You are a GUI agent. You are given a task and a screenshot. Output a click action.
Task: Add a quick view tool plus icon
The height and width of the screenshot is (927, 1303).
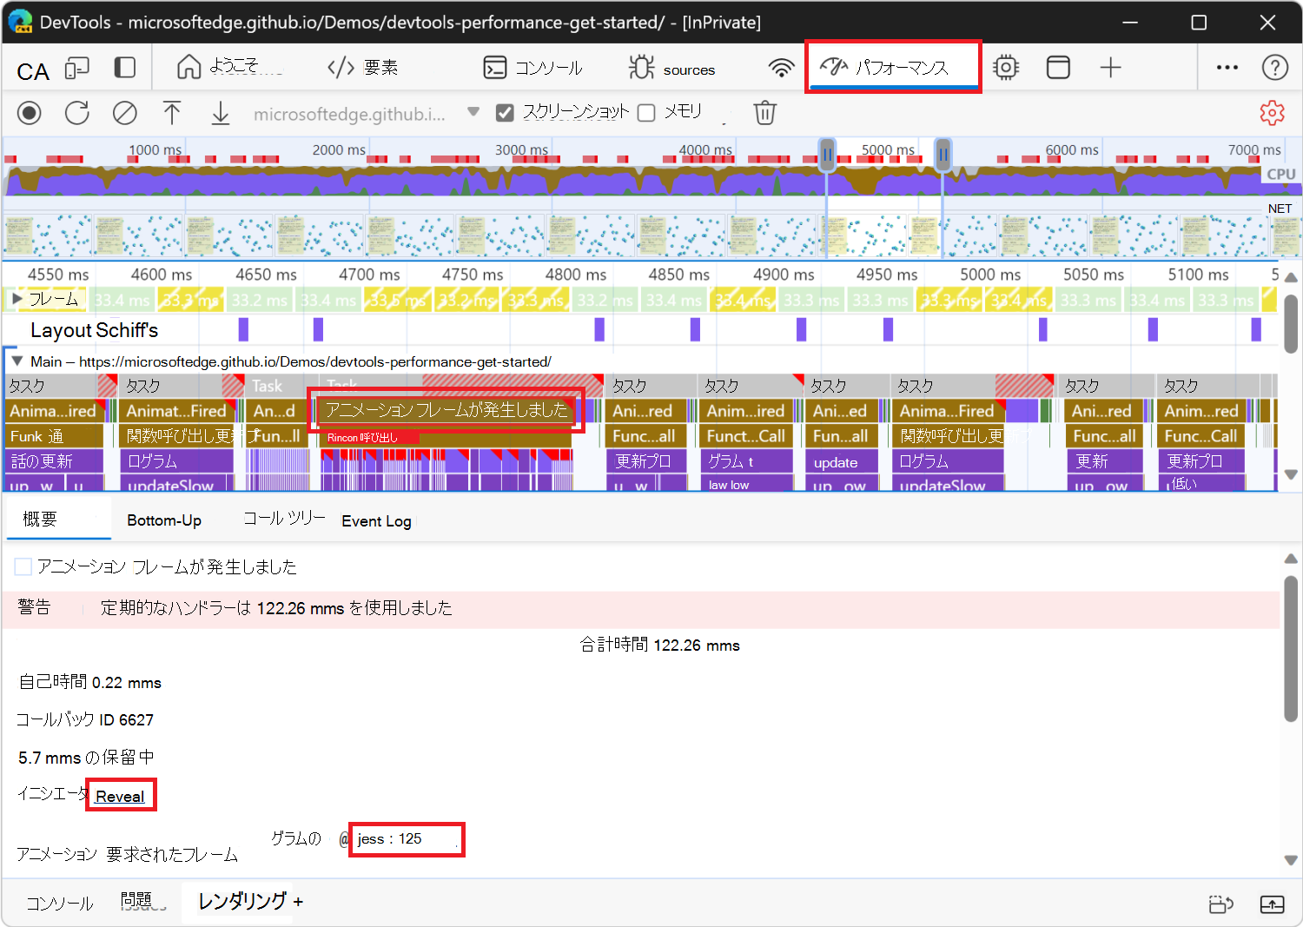tap(298, 902)
